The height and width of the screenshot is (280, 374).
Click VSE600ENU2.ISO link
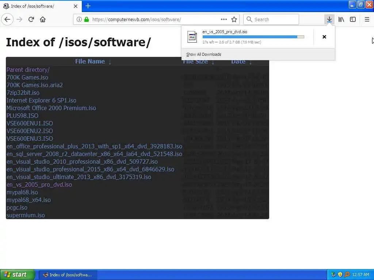coord(30,131)
